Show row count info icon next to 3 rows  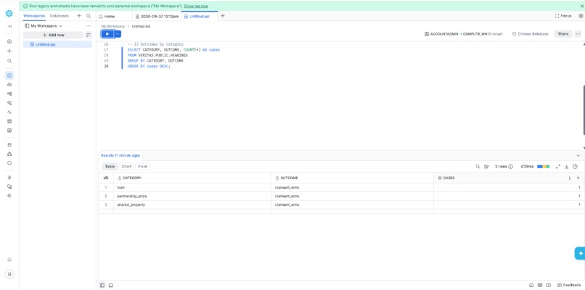click(511, 167)
